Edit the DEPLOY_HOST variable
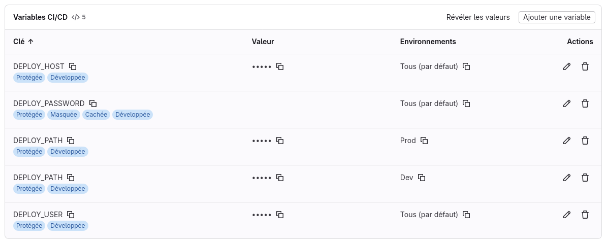 (567, 66)
